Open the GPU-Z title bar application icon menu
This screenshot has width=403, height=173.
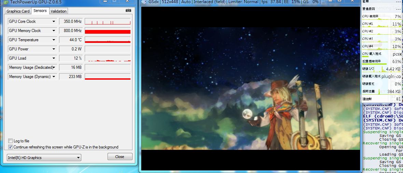[x=5, y=2]
